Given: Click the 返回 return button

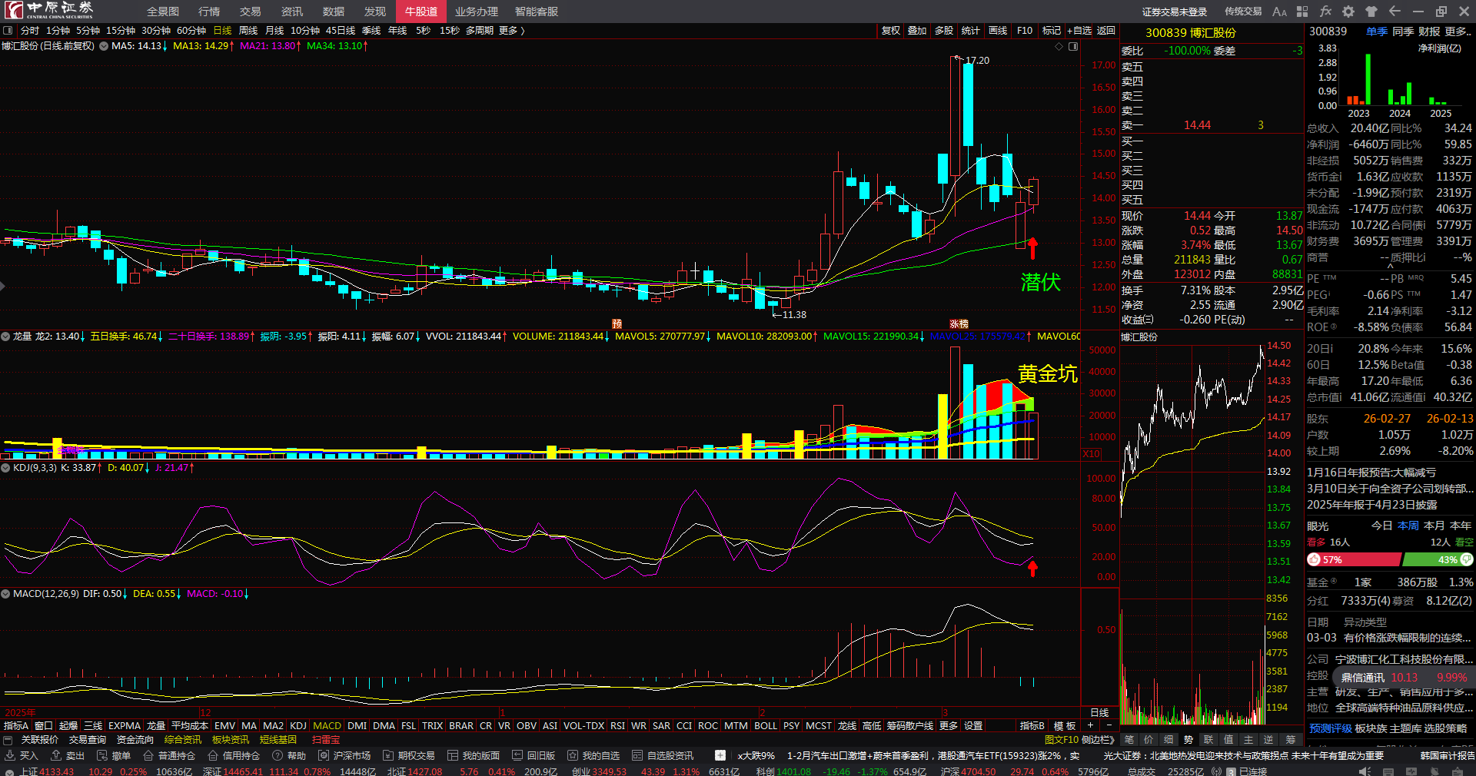Looking at the screenshot, I should tap(1105, 31).
